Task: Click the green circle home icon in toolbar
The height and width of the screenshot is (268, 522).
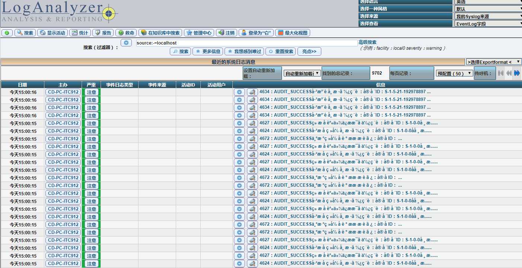Action: [x=7, y=33]
